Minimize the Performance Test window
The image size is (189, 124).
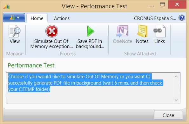(152, 5)
